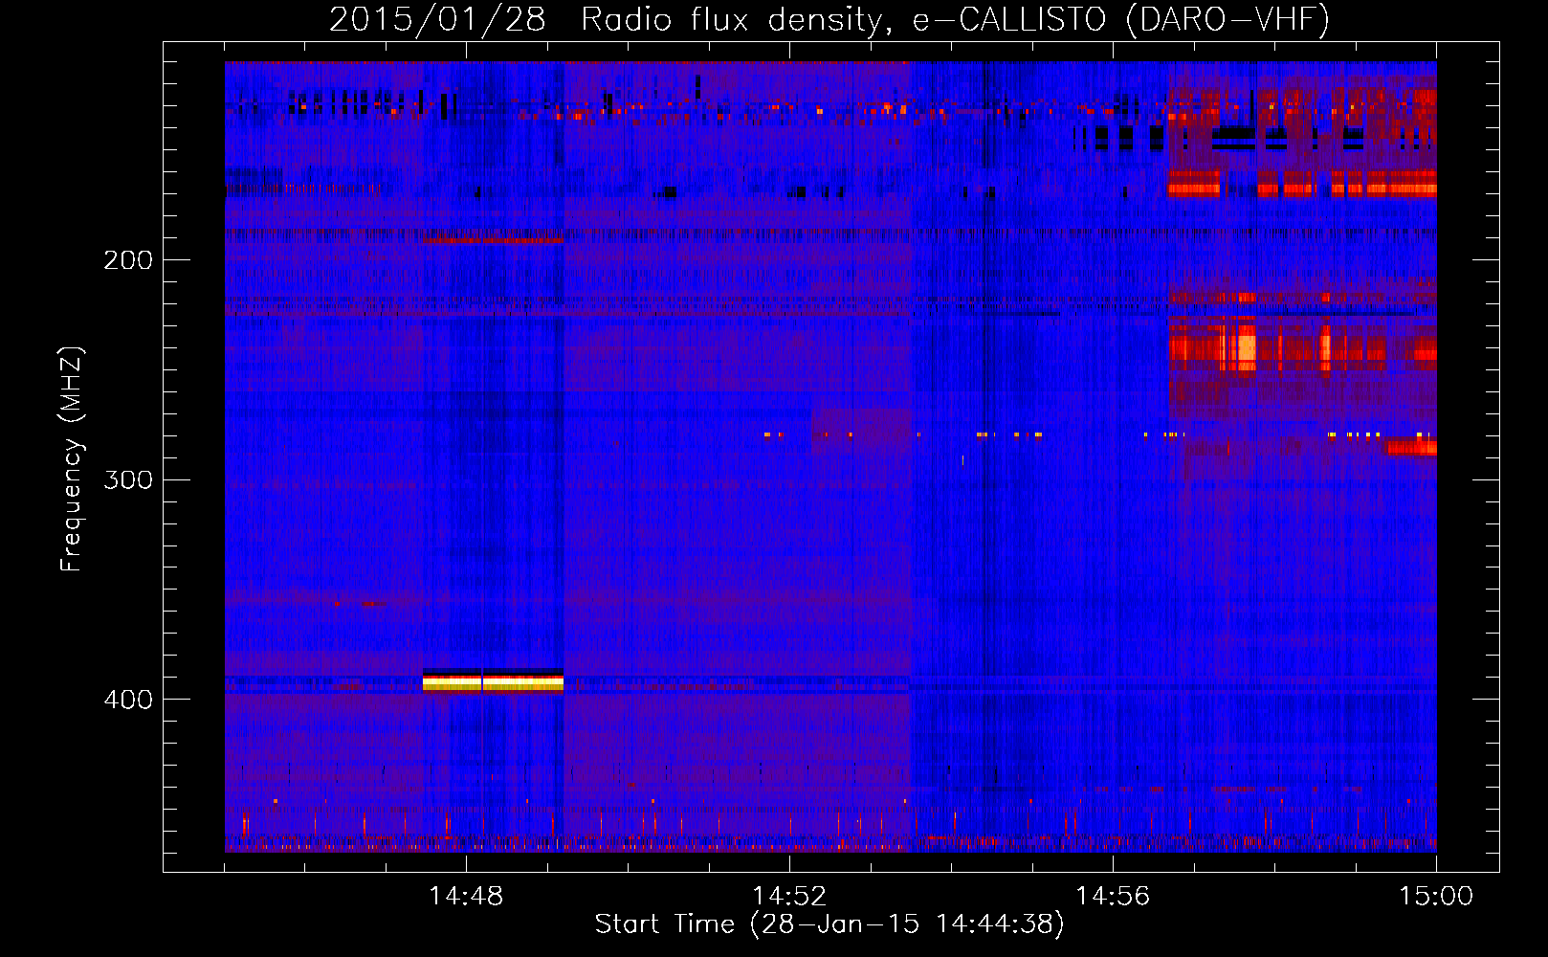Click the '200' frequency tick label
The height and width of the screenshot is (957, 1548).
point(128,260)
